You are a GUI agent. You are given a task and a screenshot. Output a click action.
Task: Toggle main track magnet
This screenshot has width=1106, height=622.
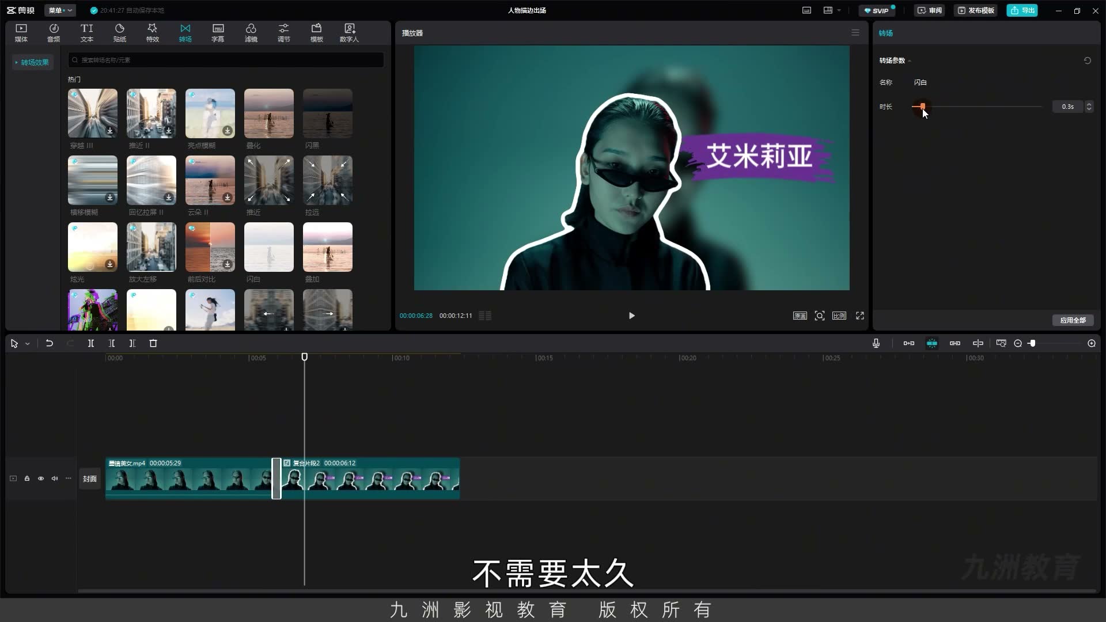click(909, 343)
